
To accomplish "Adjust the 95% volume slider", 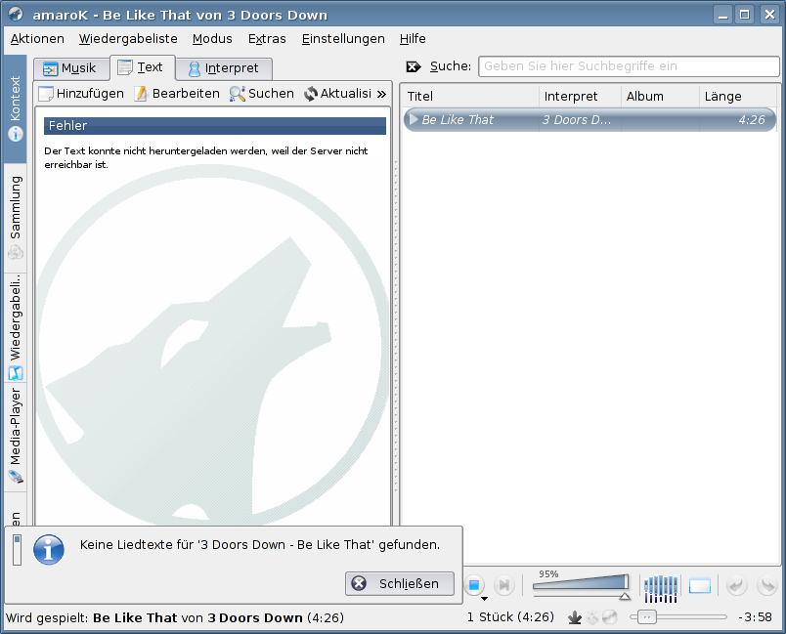I will [x=581, y=586].
